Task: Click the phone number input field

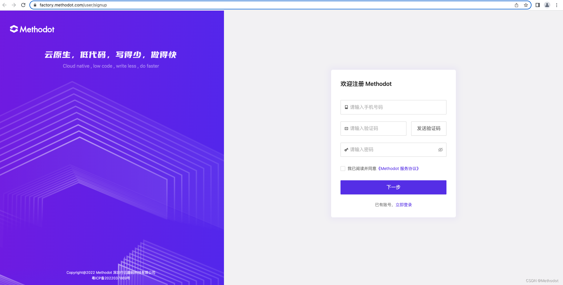Action: 393,107
